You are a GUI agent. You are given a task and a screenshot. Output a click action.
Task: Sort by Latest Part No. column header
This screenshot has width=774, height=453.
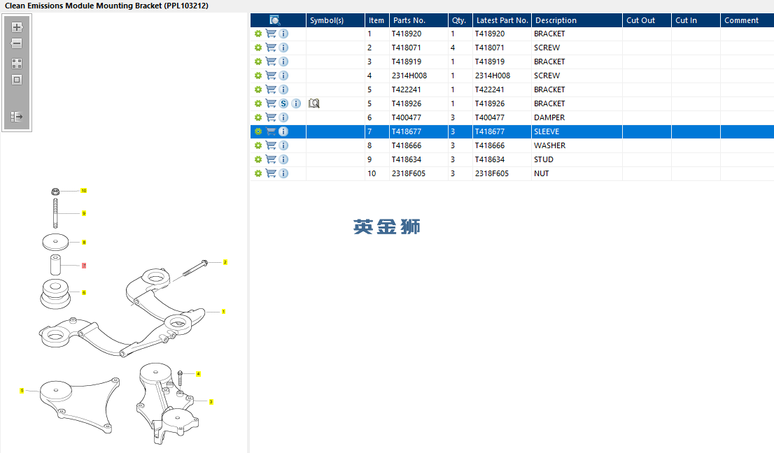pyautogui.click(x=502, y=20)
